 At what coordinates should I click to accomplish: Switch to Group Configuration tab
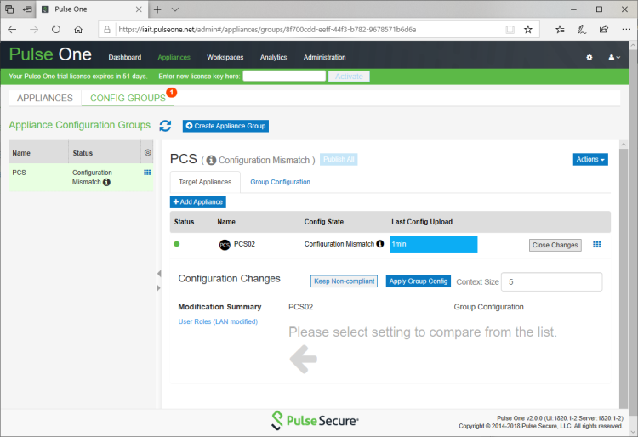(280, 182)
